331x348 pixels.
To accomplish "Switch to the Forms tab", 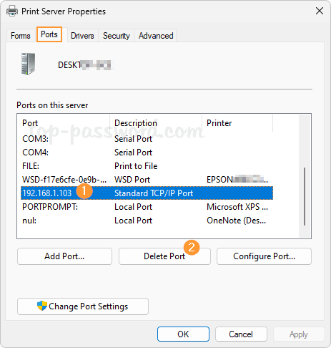I will [21, 36].
